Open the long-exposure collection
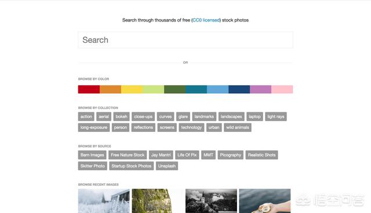 (94, 127)
